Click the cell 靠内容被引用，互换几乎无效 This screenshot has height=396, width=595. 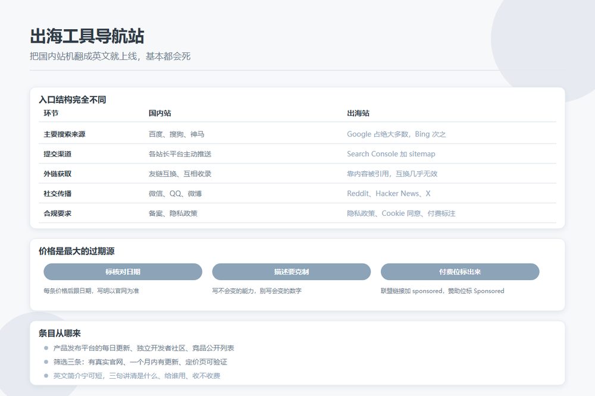pos(392,174)
